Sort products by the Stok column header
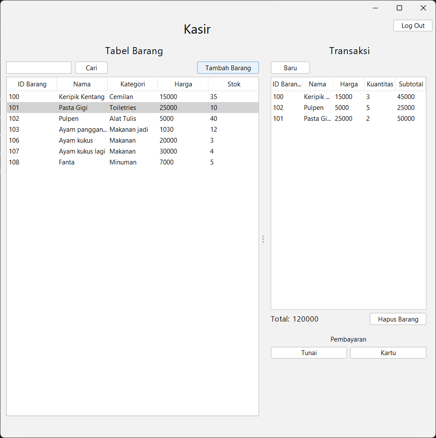The height and width of the screenshot is (438, 436). point(234,84)
